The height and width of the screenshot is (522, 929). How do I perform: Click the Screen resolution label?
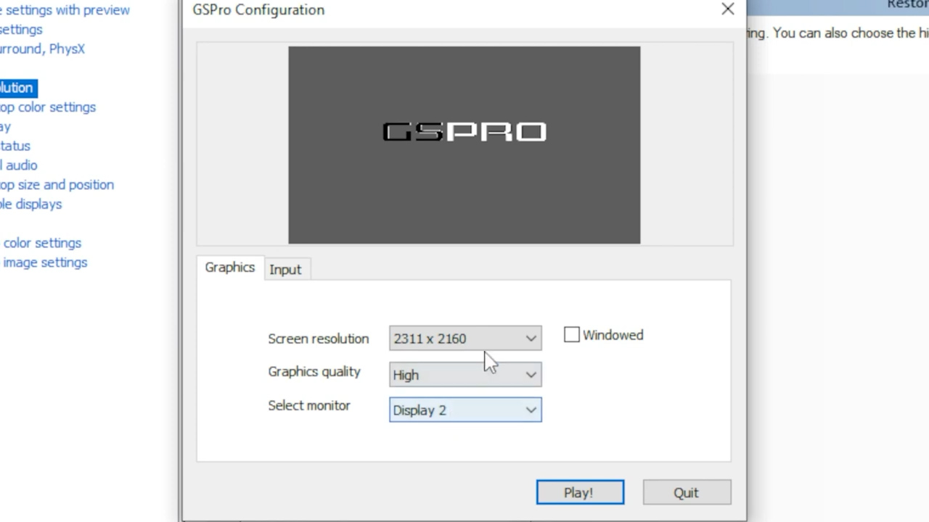(319, 339)
